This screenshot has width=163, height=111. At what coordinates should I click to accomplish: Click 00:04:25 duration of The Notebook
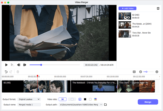pyautogui.click(x=136, y=27)
